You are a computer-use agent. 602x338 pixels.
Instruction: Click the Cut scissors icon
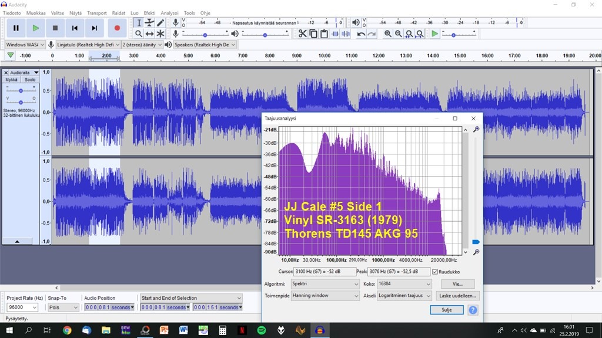pos(303,33)
